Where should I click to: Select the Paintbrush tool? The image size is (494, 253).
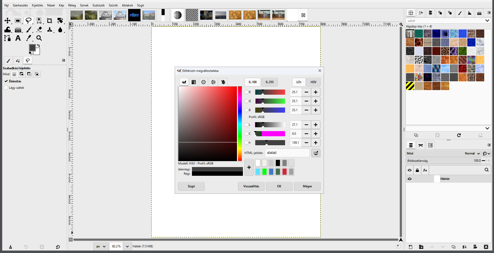click(29, 30)
